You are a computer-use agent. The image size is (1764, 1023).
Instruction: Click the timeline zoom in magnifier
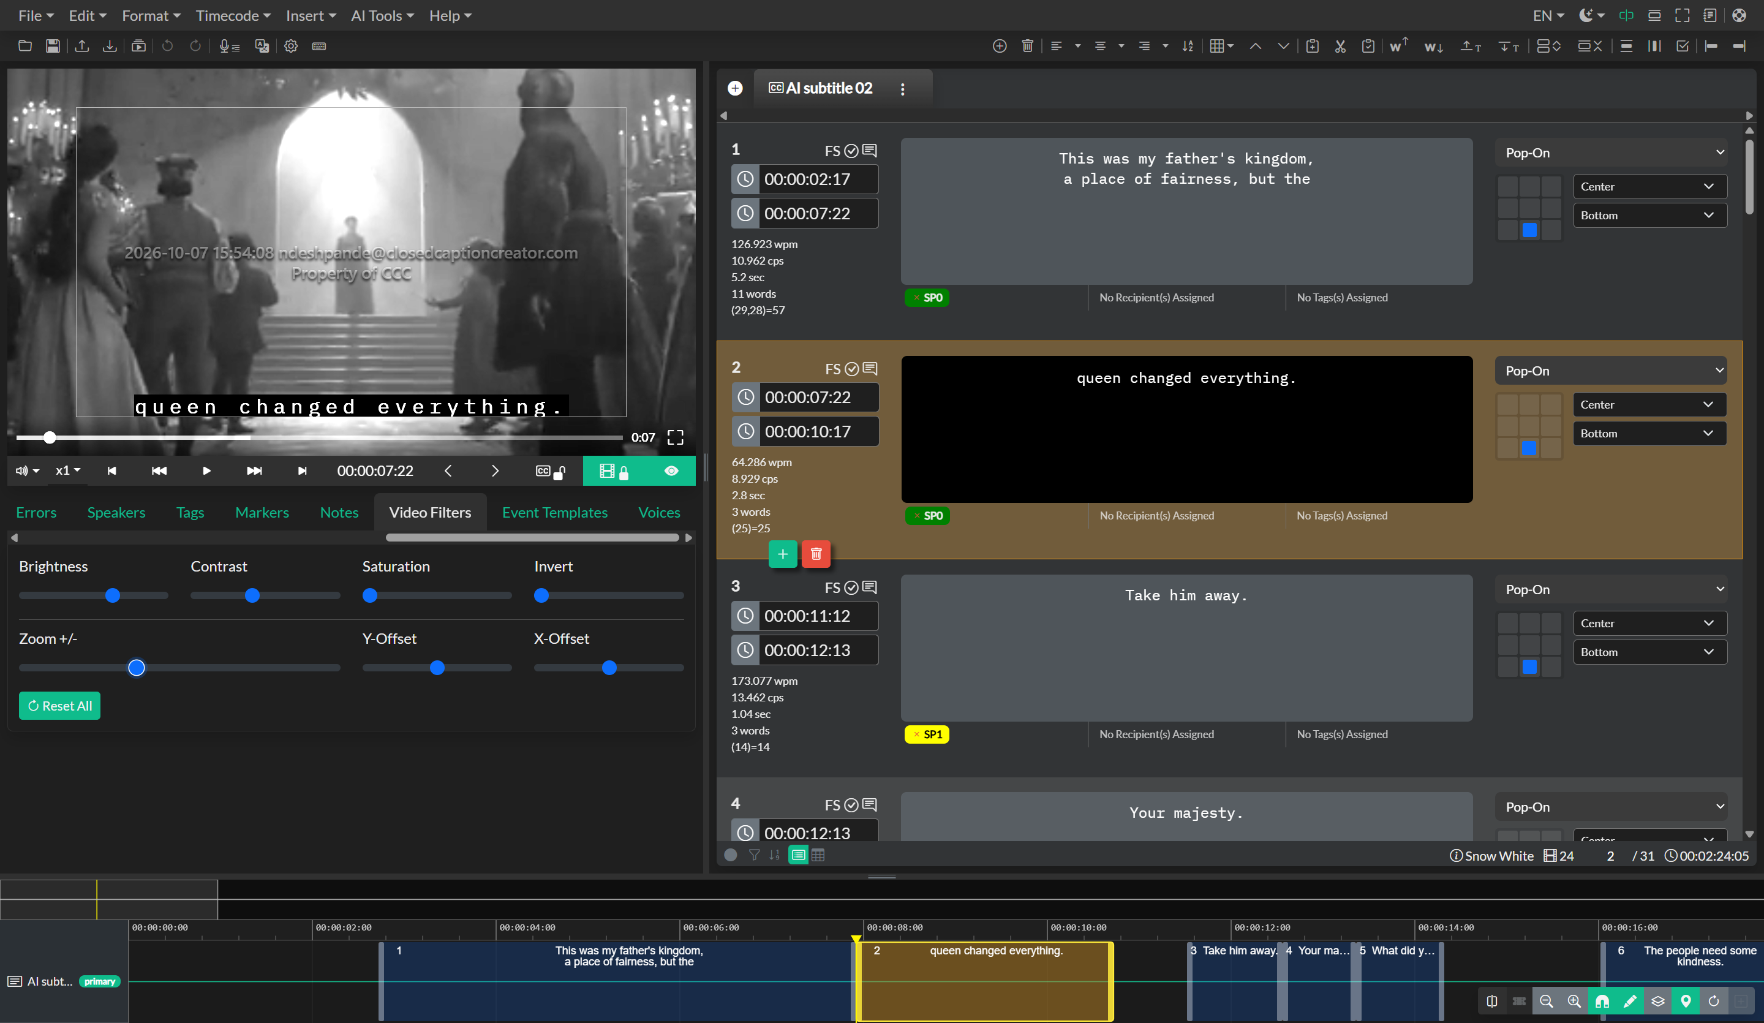click(1574, 1002)
